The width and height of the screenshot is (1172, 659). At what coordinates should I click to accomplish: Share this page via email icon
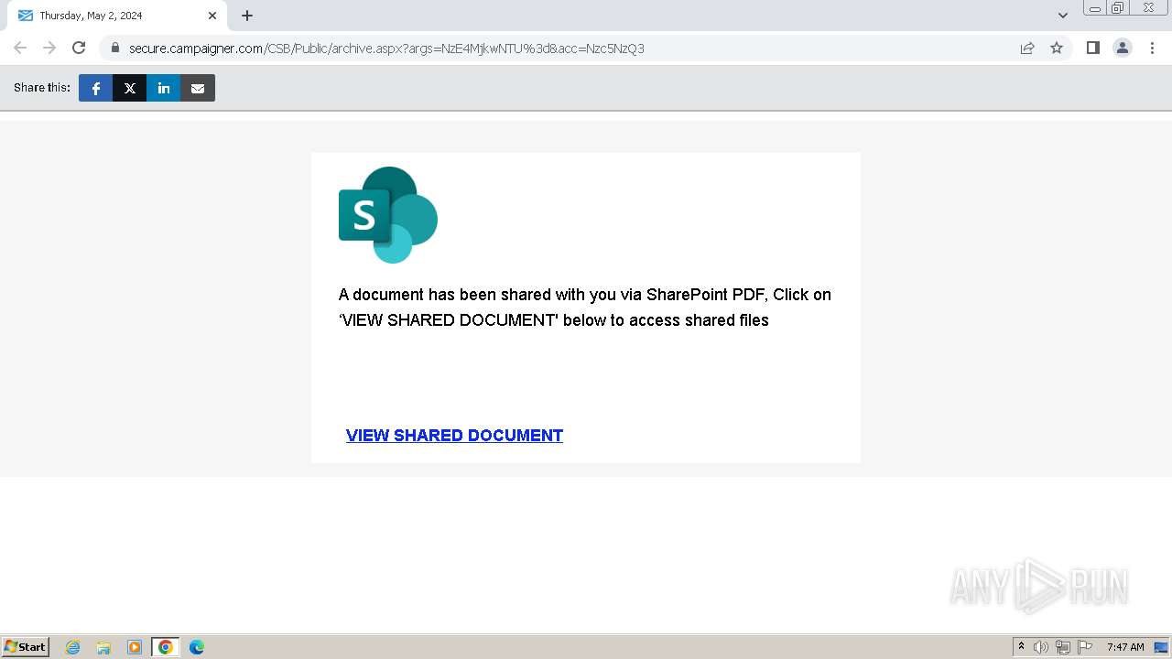[198, 88]
